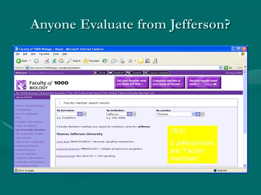Click Tell your librarian banner
Viewport: 261px width, 195px height.
pos(132,83)
